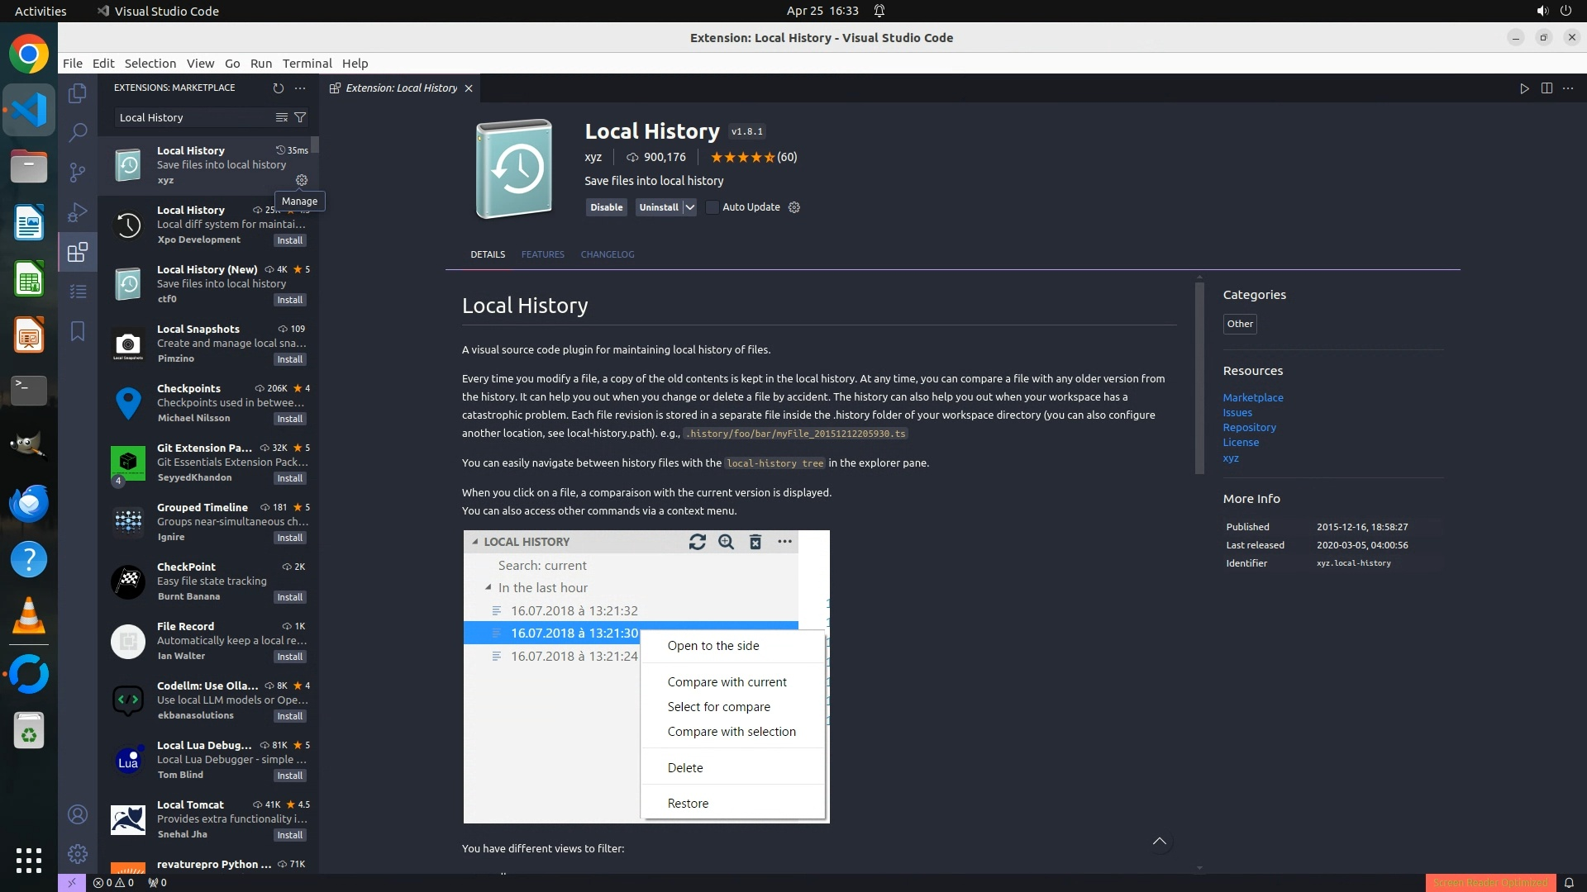Open the Repository resource link
This screenshot has width=1587, height=892.
point(1249,427)
